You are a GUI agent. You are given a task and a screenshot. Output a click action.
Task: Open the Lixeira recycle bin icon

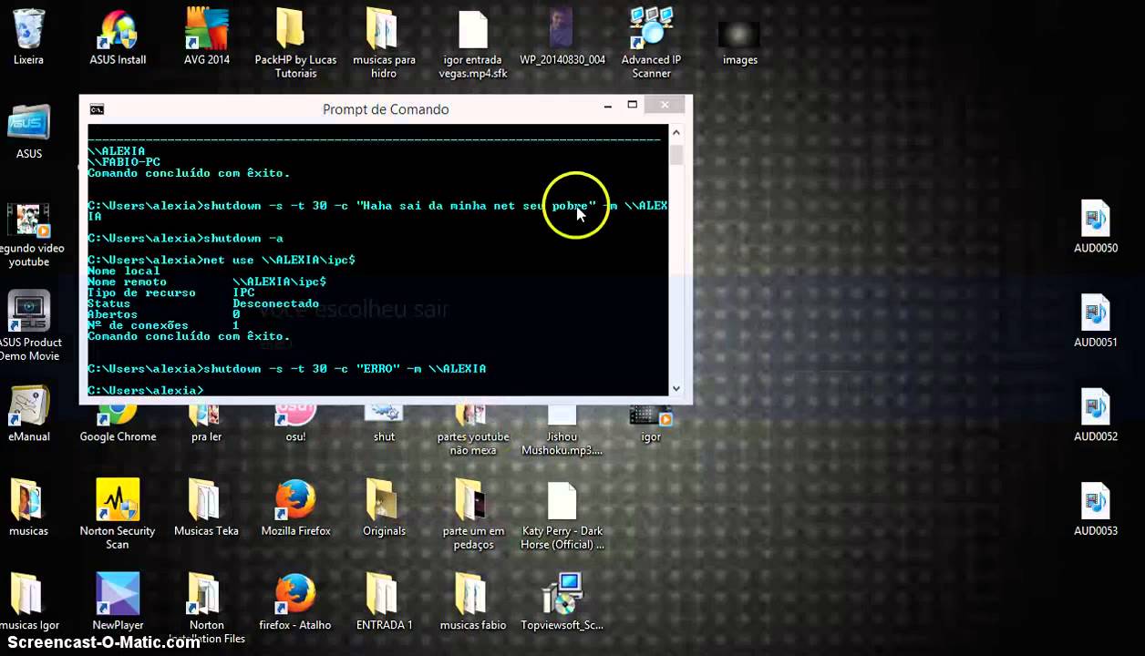click(x=28, y=30)
